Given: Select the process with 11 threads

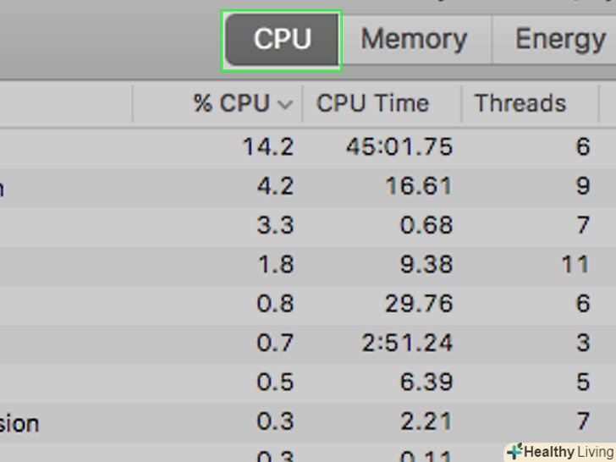Looking at the screenshot, I should (575, 264).
